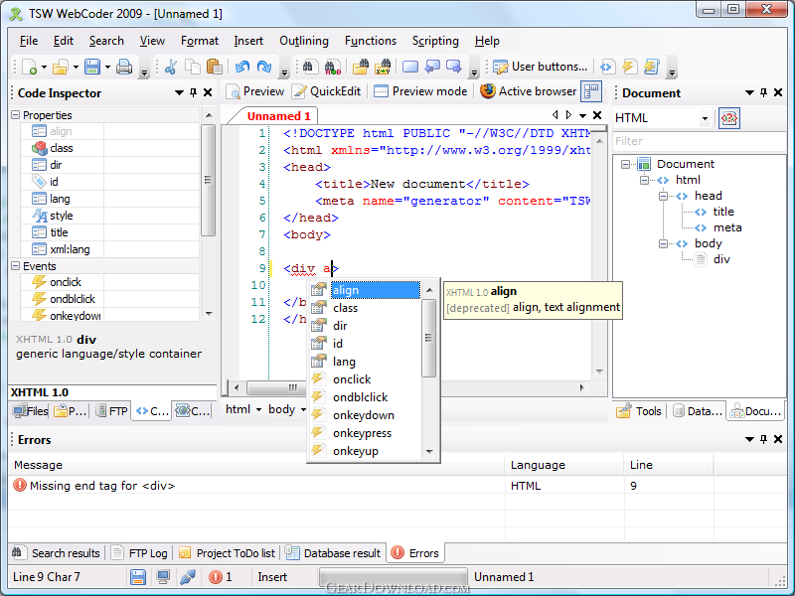This screenshot has height=596, width=795.
Task: Click the Filter input field
Action: coord(700,141)
